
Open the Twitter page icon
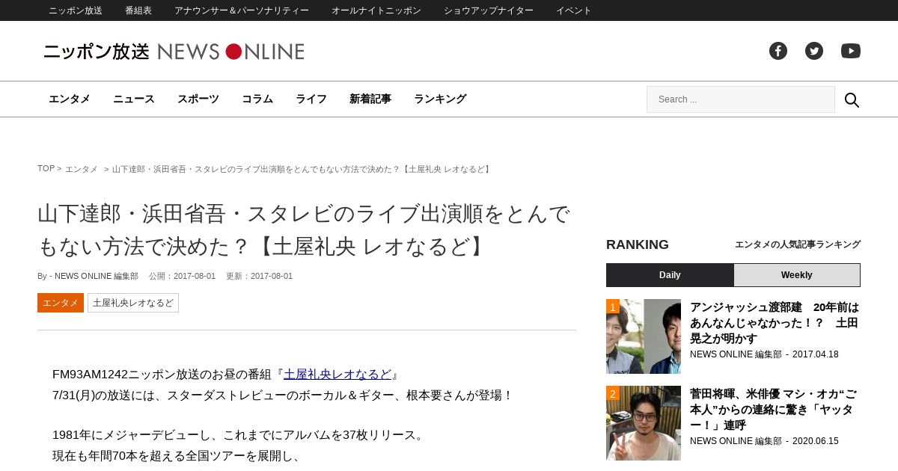[x=814, y=51]
